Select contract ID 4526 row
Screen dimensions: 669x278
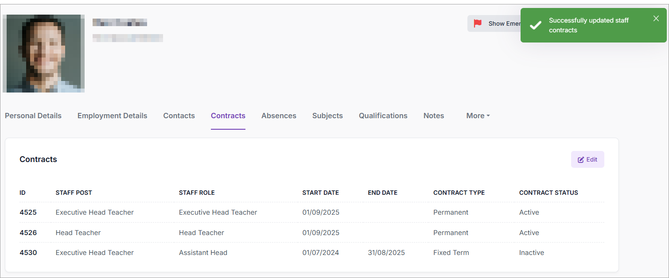pos(28,233)
